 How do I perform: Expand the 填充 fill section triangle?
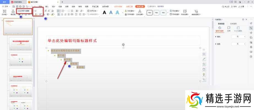tap(216, 37)
